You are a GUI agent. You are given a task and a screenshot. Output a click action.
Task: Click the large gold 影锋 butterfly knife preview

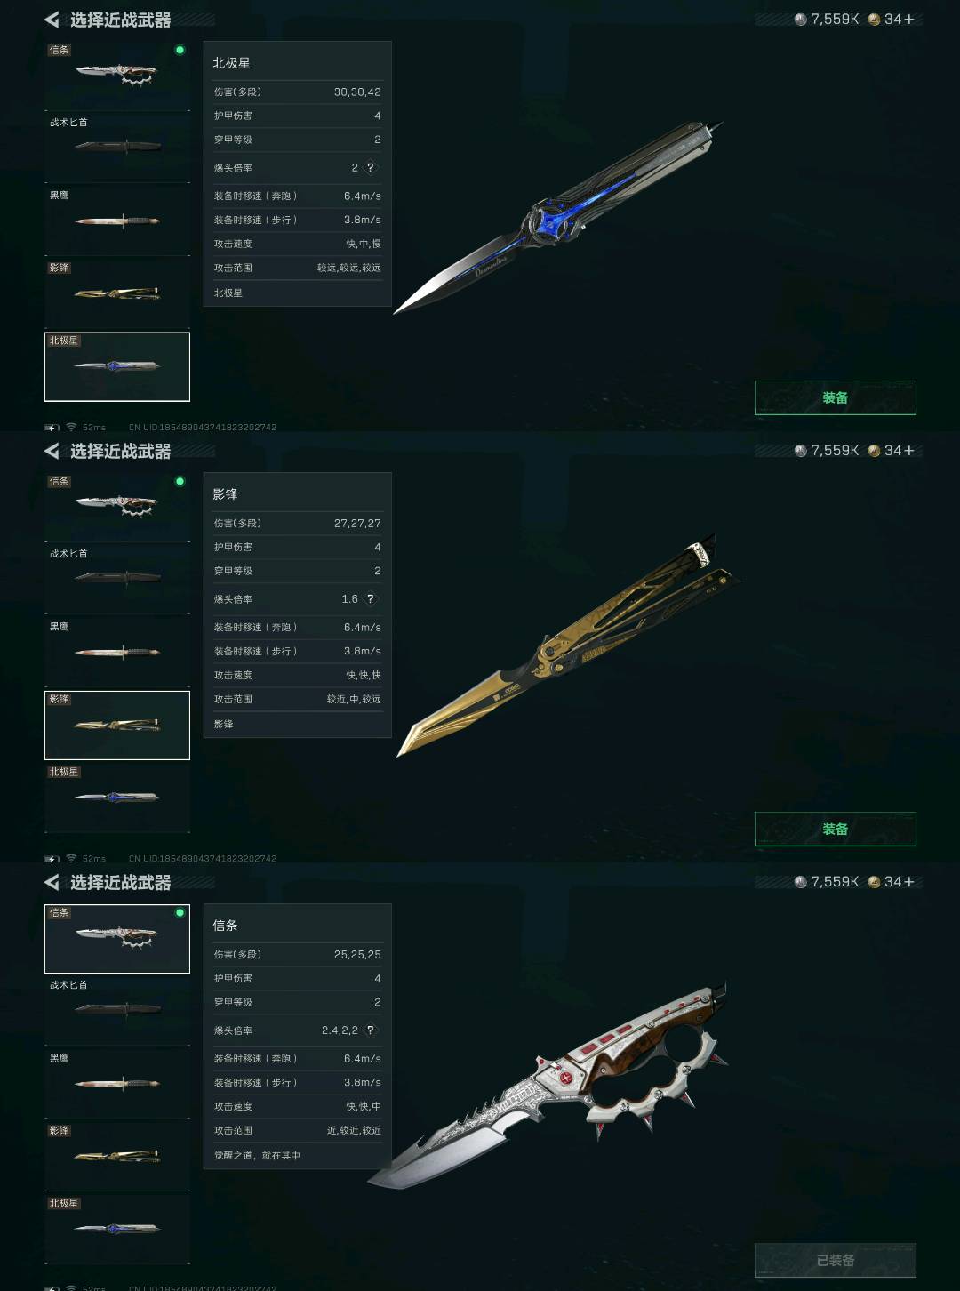point(569,646)
